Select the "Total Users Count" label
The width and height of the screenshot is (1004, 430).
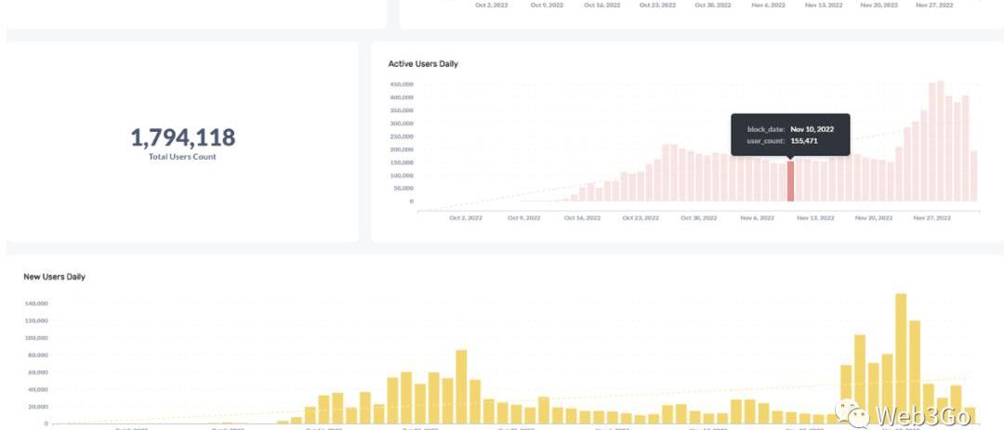[x=182, y=157]
